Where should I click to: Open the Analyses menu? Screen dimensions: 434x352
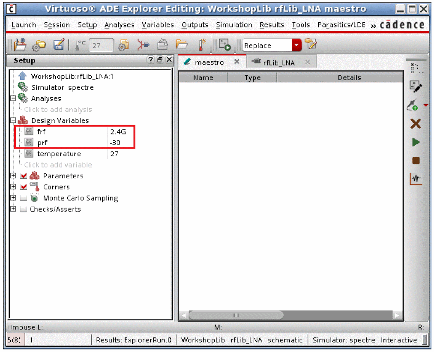click(119, 25)
